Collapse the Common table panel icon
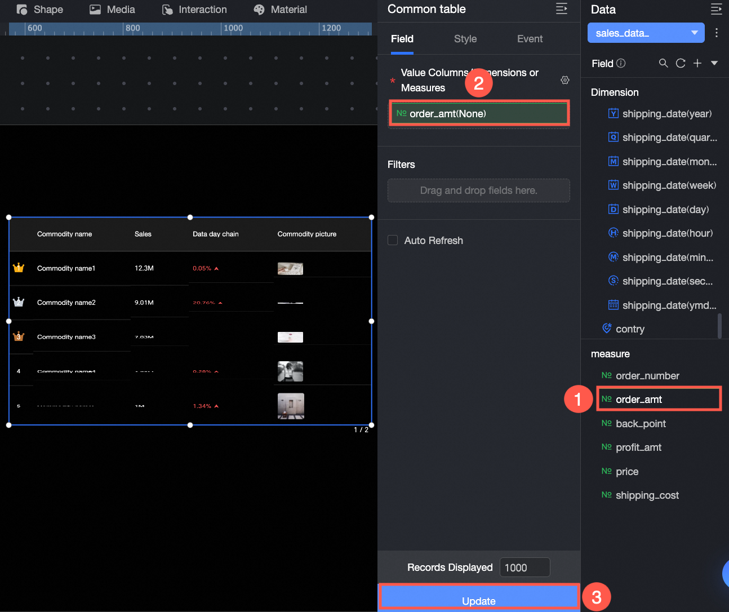This screenshot has width=729, height=612. click(562, 8)
